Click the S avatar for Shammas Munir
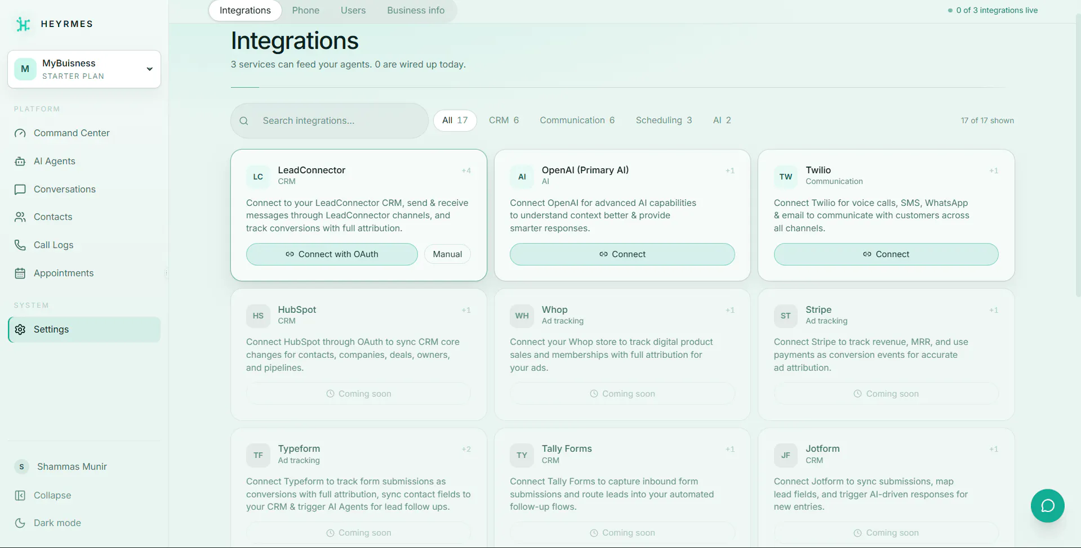 (x=21, y=467)
